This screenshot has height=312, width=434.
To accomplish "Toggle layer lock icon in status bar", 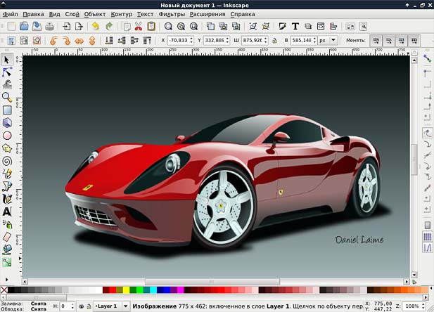I will coord(89,306).
